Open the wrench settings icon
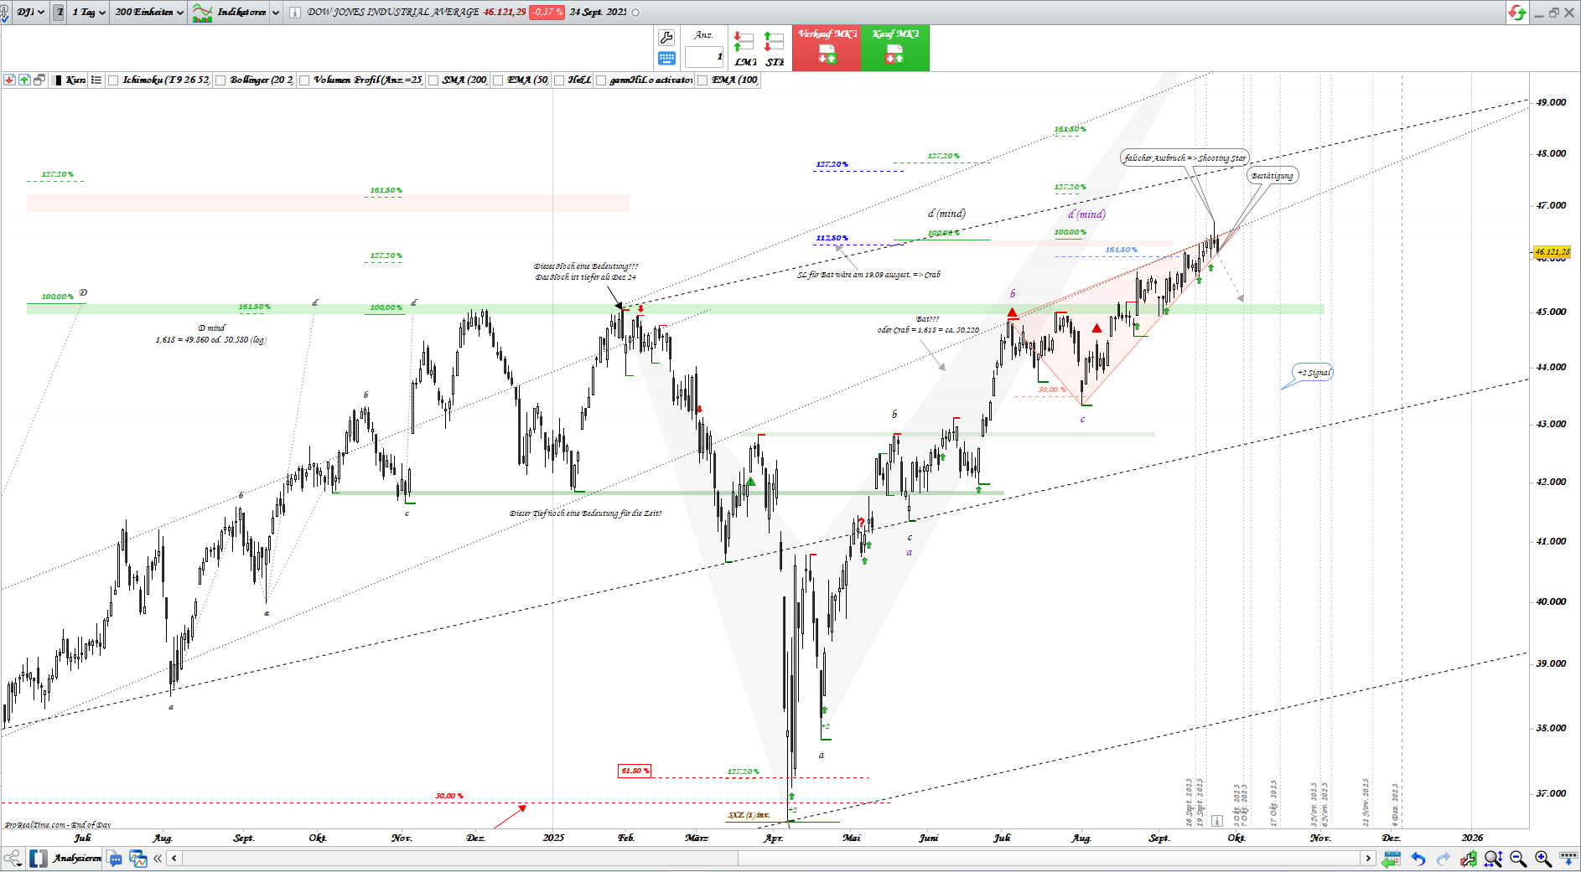1581x872 pixels. [666, 37]
